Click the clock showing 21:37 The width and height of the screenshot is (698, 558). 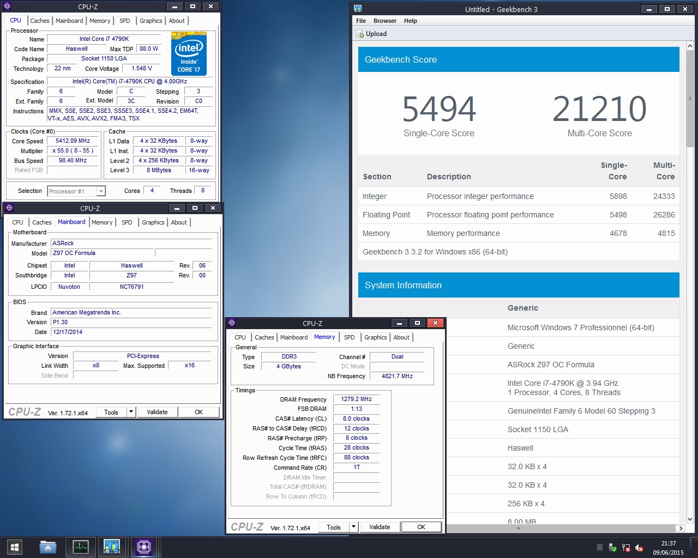pos(669,543)
